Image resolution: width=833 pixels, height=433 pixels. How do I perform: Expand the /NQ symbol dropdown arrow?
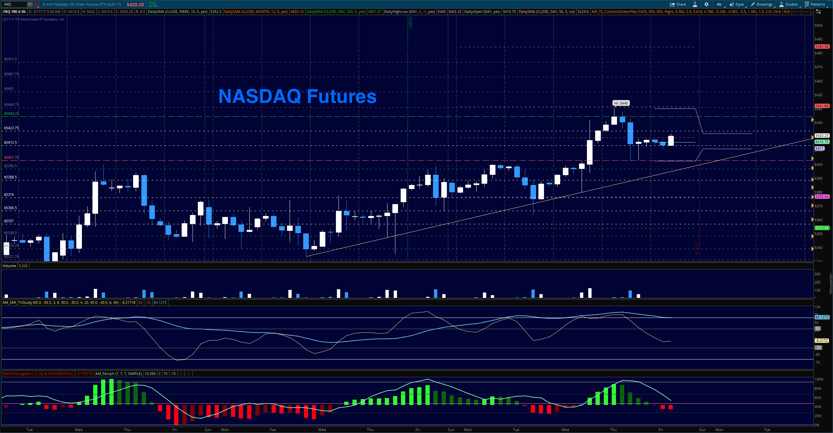[x=30, y=4]
